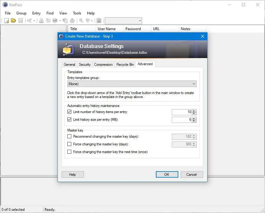Open the quick search combo box in the toolbar
Screen dimensions: 265x213
tap(123, 21)
